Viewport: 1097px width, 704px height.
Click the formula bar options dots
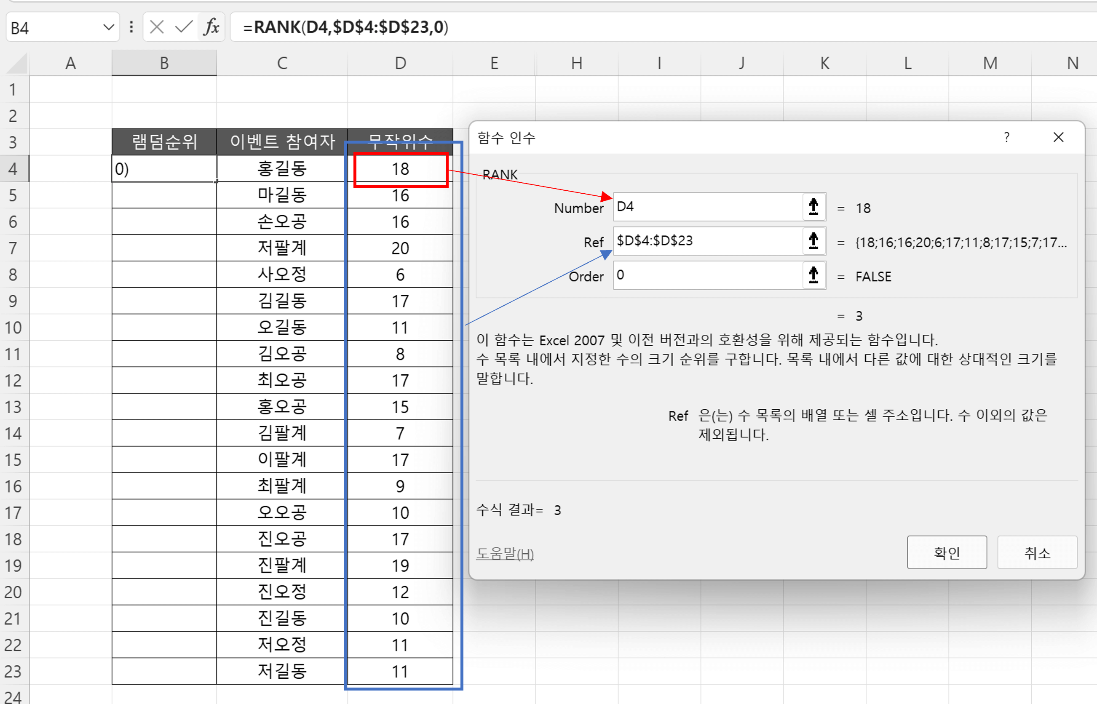click(x=132, y=27)
